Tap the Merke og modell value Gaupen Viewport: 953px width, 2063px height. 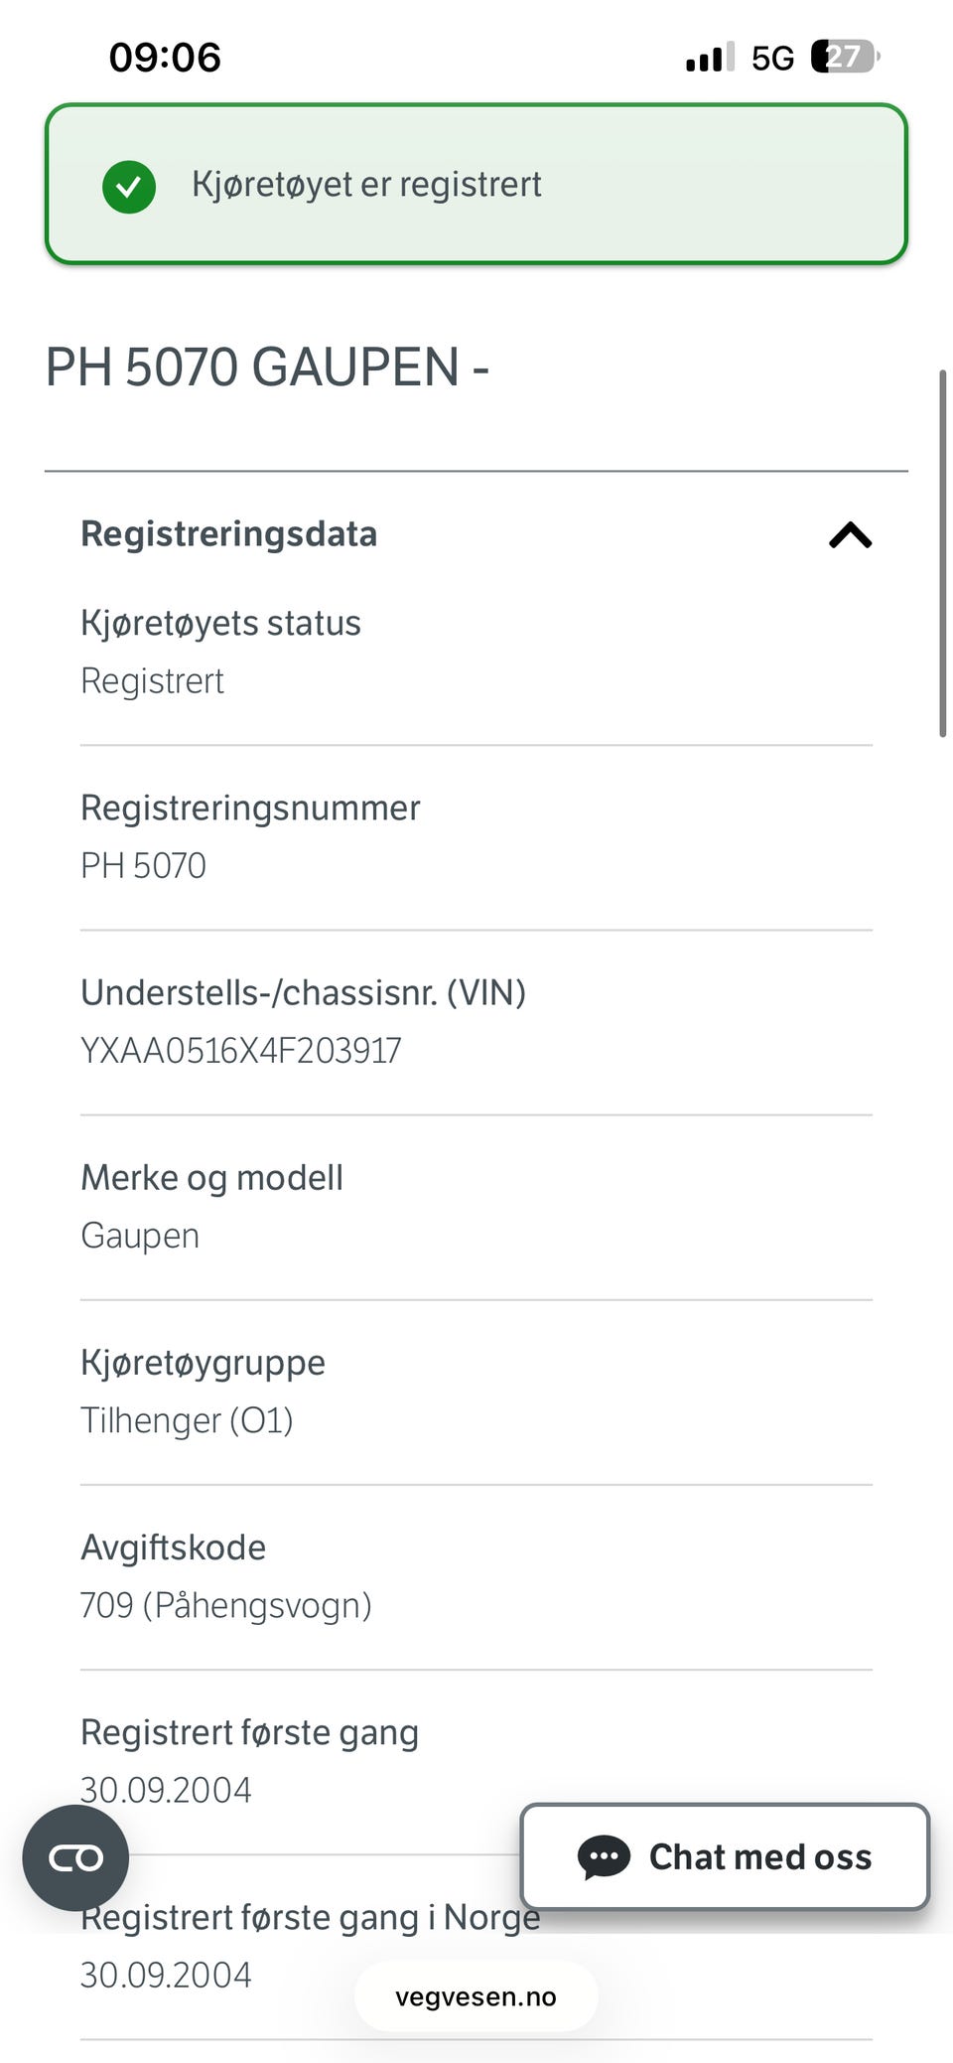click(140, 1236)
